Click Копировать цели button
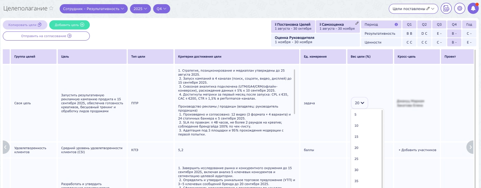 pos(25,25)
